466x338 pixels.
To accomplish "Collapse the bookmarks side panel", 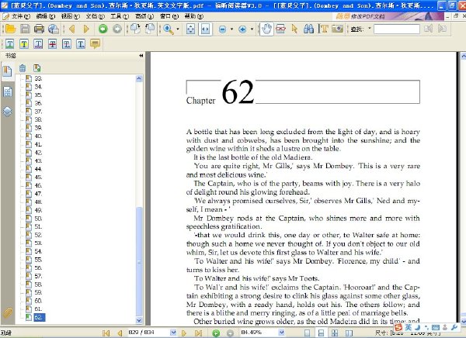I will (141, 56).
